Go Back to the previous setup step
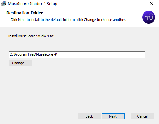This screenshot has width=159, height=124. pyautogui.click(x=89, y=116)
